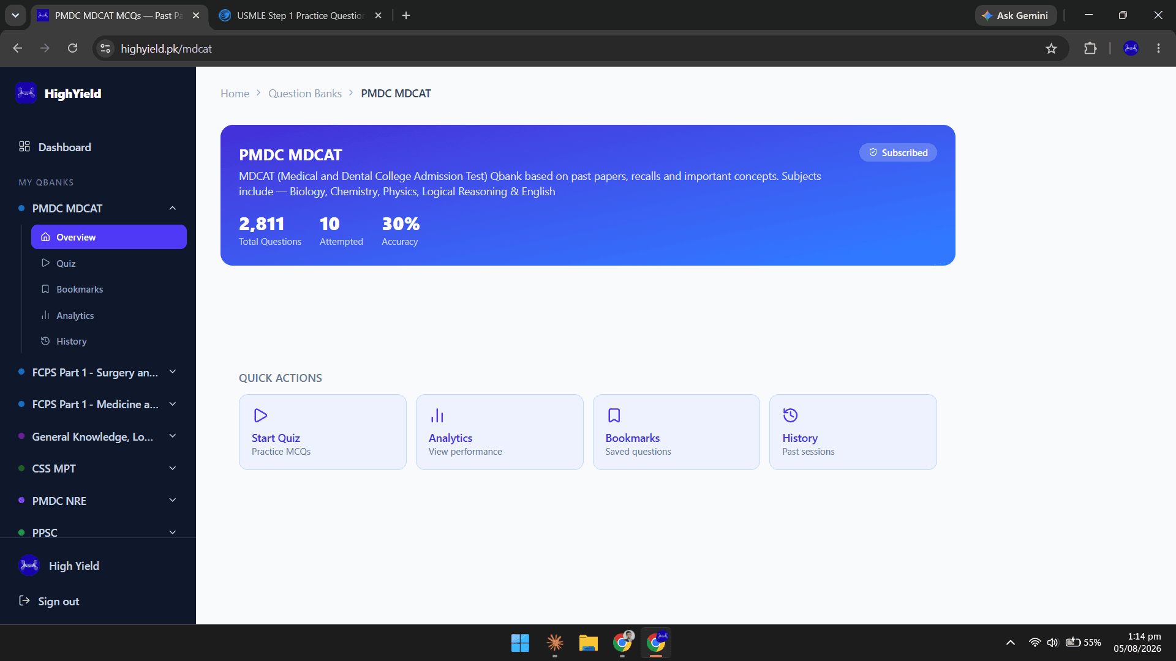Click the History clock icon in sidebar
The width and height of the screenshot is (1176, 661).
(45, 341)
